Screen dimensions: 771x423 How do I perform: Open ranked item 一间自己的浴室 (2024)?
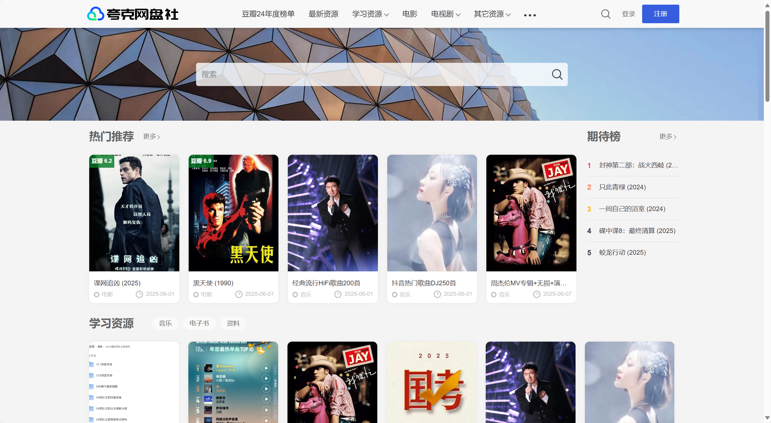point(632,209)
